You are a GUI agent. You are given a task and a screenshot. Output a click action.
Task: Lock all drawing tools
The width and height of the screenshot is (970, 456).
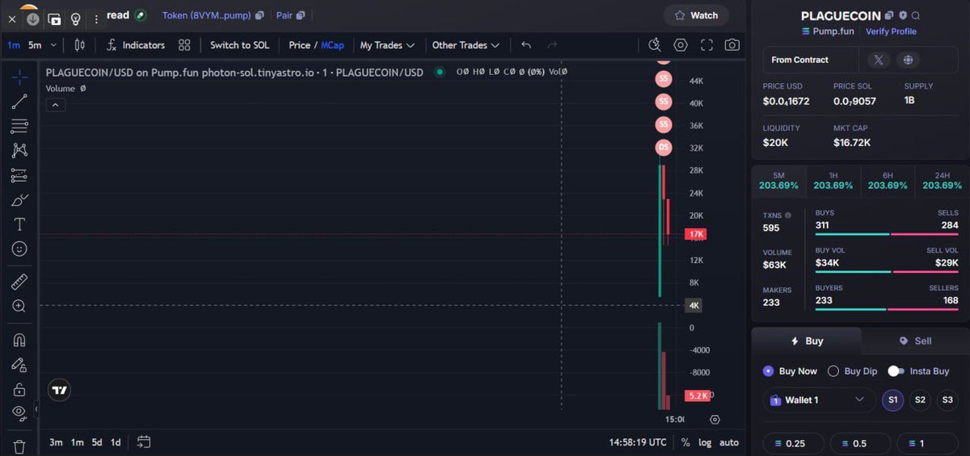(19, 389)
